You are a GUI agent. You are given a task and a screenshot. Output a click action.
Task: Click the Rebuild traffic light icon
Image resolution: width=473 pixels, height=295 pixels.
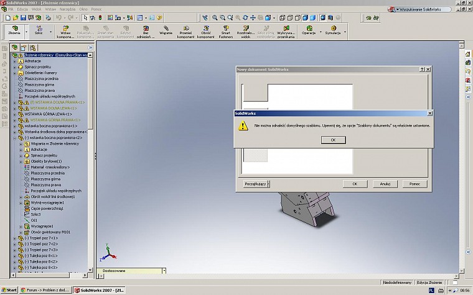tap(100, 18)
